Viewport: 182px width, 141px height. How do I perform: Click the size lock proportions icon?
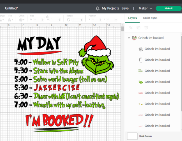click(47, 16)
